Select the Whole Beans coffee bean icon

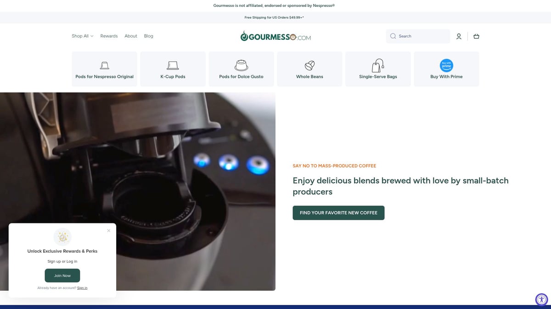coord(309,65)
